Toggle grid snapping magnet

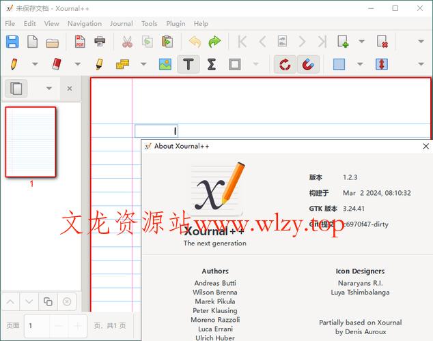pos(308,64)
